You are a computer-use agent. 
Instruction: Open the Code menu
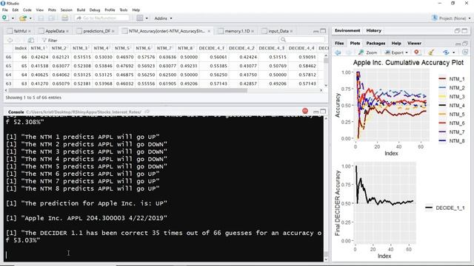[27, 10]
